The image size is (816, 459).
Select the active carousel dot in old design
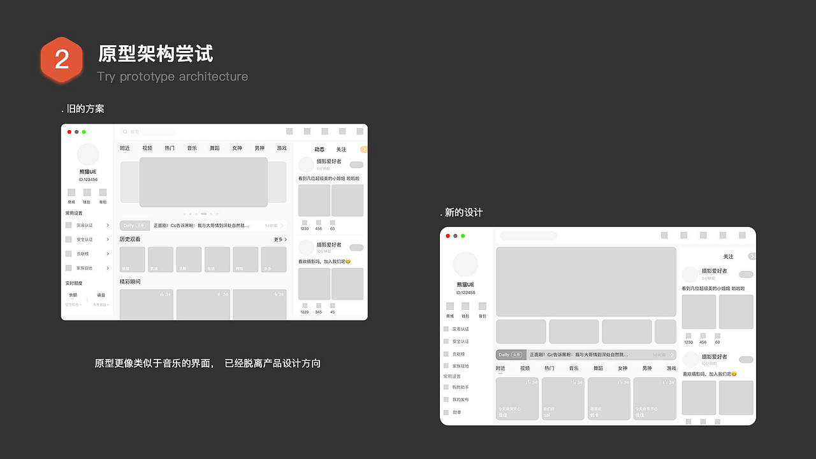pos(203,214)
